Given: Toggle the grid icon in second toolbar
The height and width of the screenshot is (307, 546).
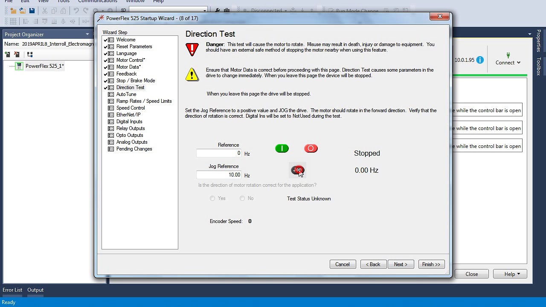Looking at the screenshot, I should pos(13,21).
